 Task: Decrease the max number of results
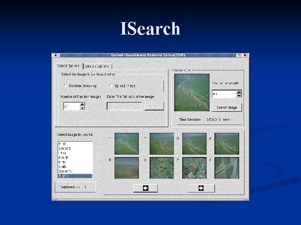tap(239, 96)
